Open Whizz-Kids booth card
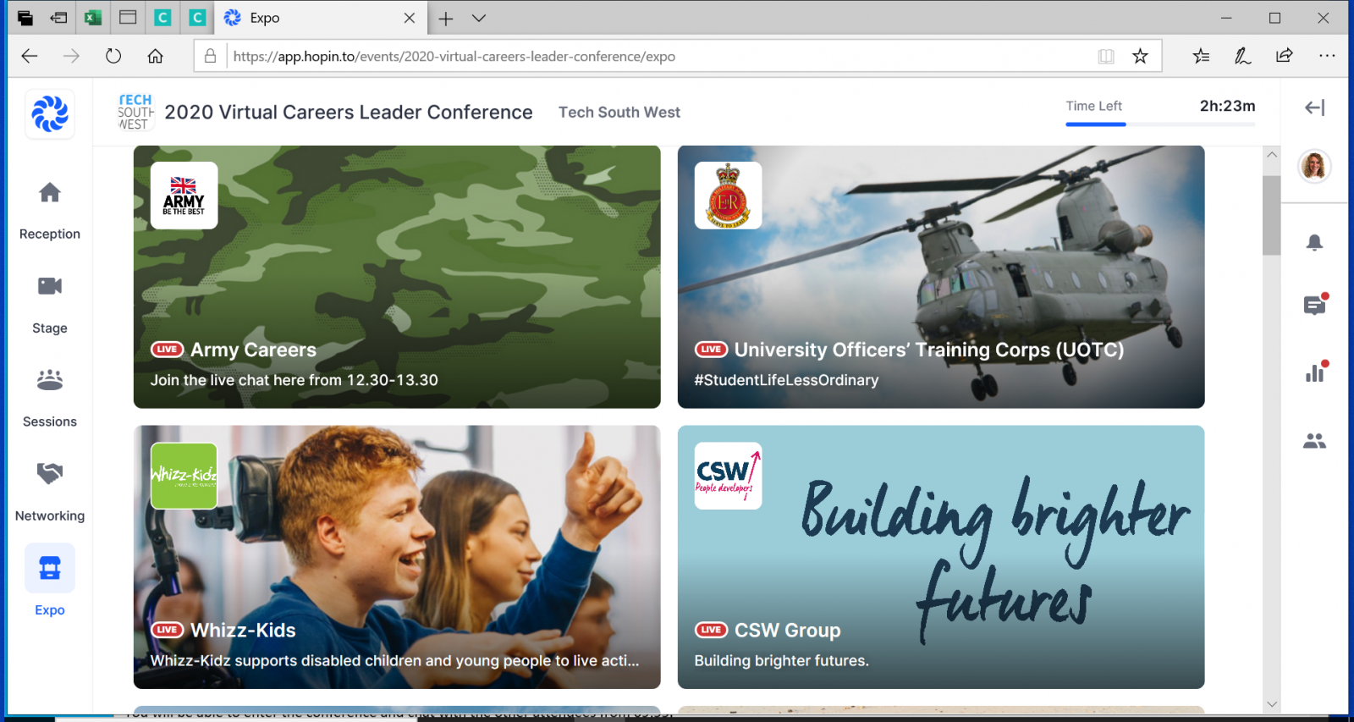 (397, 557)
